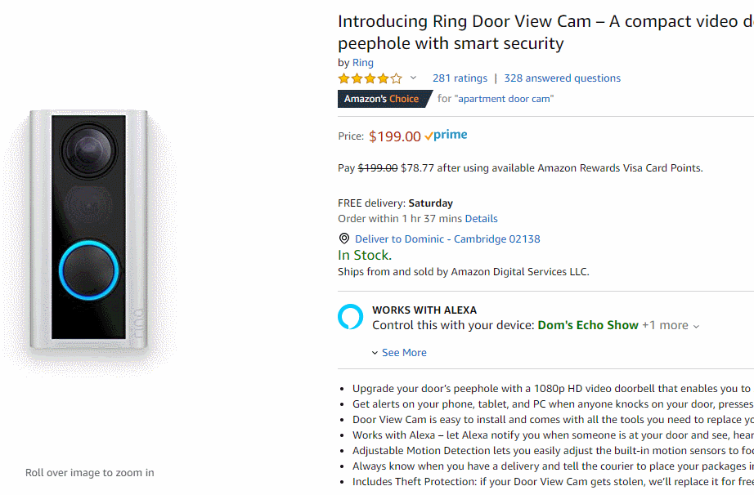Select the Dom's Echo Show device link

point(588,325)
